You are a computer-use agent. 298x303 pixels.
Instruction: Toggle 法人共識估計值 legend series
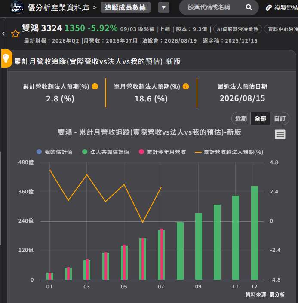(x=105, y=152)
